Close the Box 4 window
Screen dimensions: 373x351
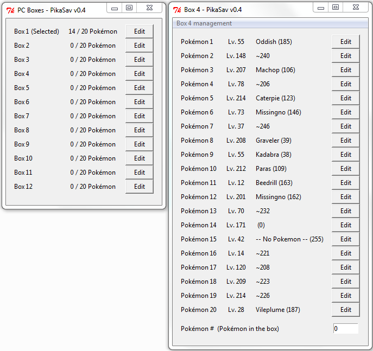[x=356, y=8]
